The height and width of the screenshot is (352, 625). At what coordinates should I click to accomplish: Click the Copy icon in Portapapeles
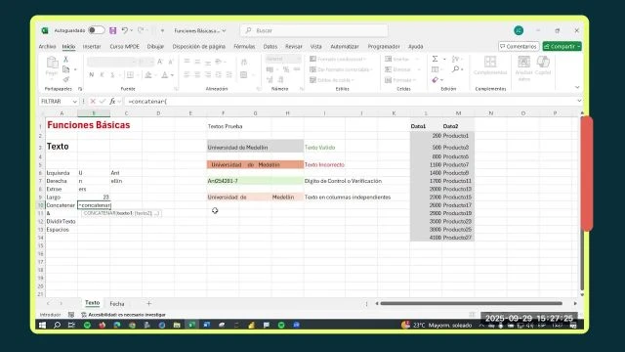point(65,69)
